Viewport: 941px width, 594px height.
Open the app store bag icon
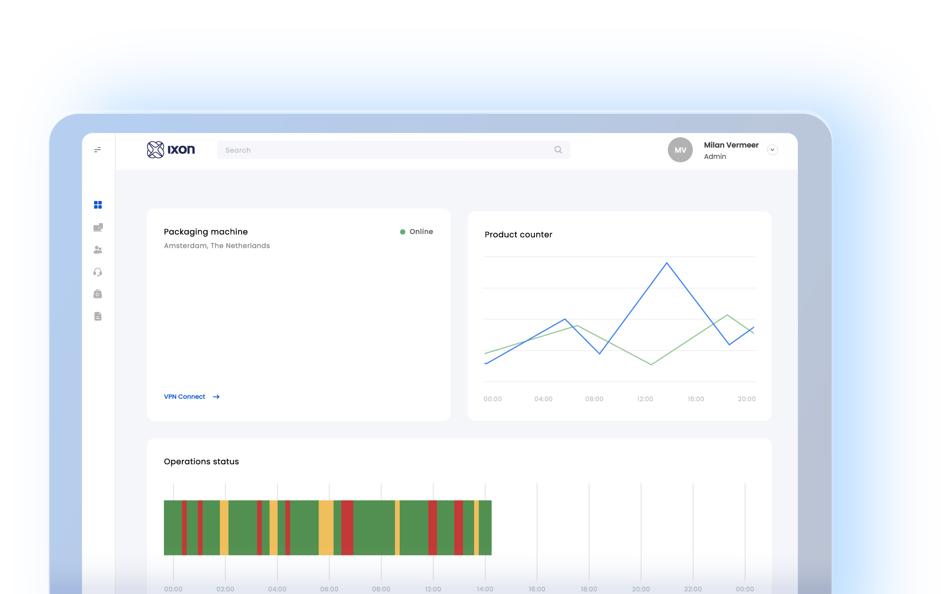[x=98, y=294]
